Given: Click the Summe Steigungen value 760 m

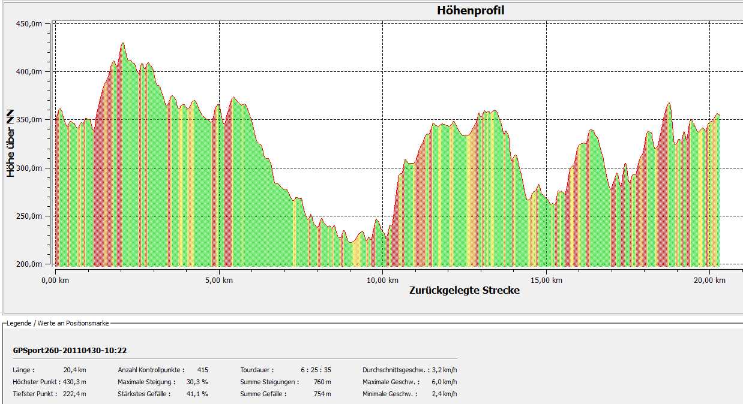Looking at the screenshot, I should click(x=322, y=382).
